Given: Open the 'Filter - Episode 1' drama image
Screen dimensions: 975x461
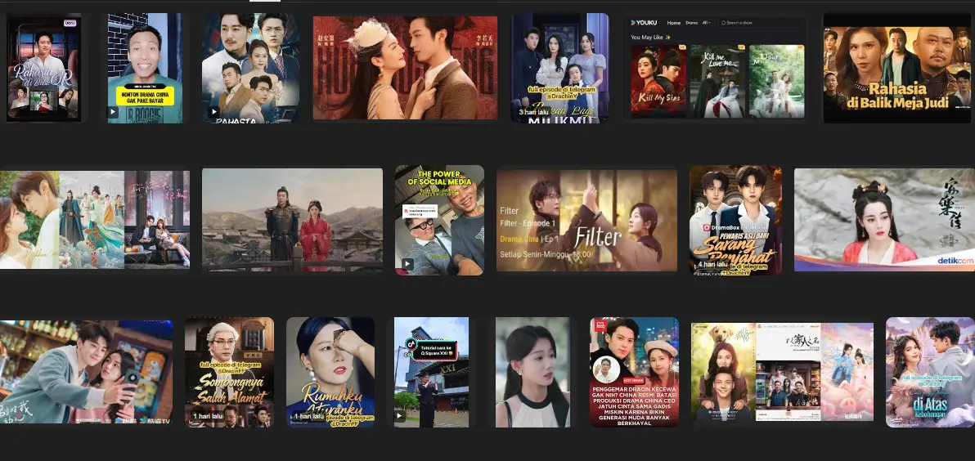Looking at the screenshot, I should coord(587,220).
